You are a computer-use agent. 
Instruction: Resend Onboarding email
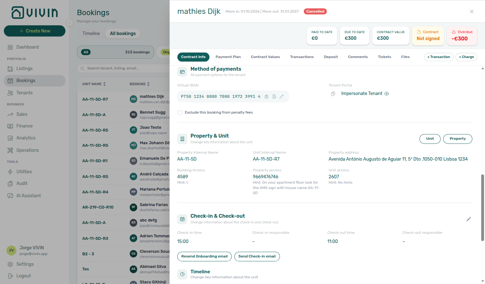(204, 257)
